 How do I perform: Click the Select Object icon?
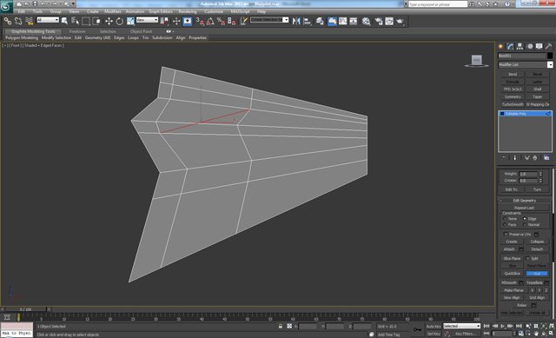pyautogui.click(x=64, y=21)
